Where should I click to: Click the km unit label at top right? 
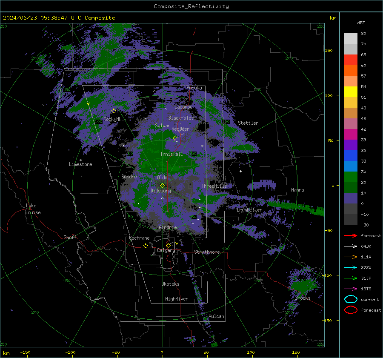pos(333,18)
